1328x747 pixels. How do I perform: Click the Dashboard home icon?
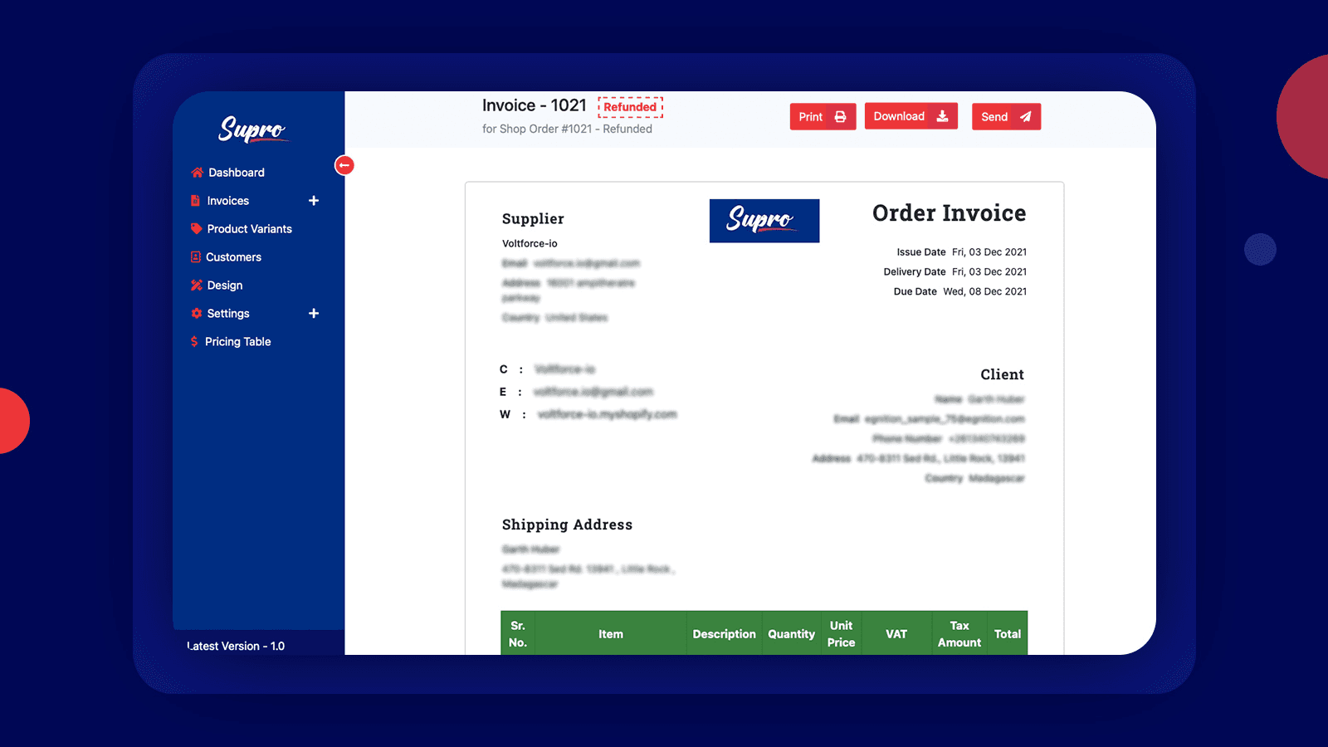click(196, 172)
